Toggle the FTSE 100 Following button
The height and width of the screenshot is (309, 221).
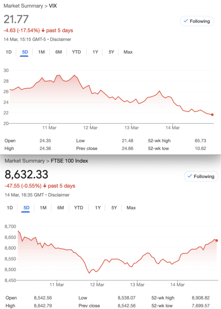pos(201,177)
